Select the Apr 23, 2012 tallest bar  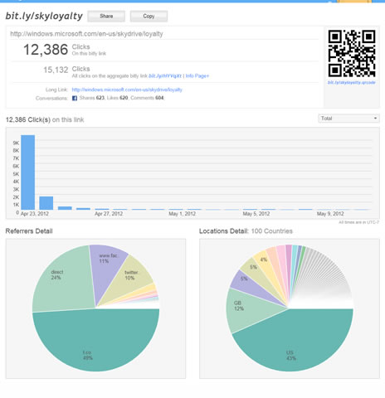(x=28, y=172)
